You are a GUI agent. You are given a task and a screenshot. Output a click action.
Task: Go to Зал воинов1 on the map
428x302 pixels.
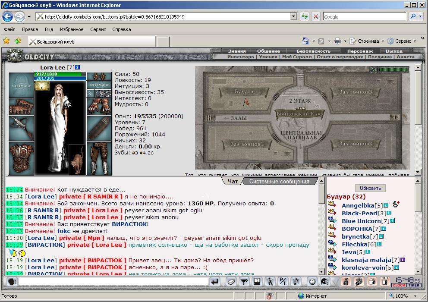click(x=247, y=144)
